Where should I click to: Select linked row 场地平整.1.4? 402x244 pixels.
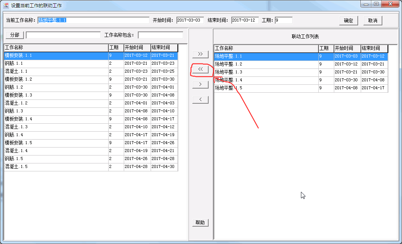click(301, 80)
